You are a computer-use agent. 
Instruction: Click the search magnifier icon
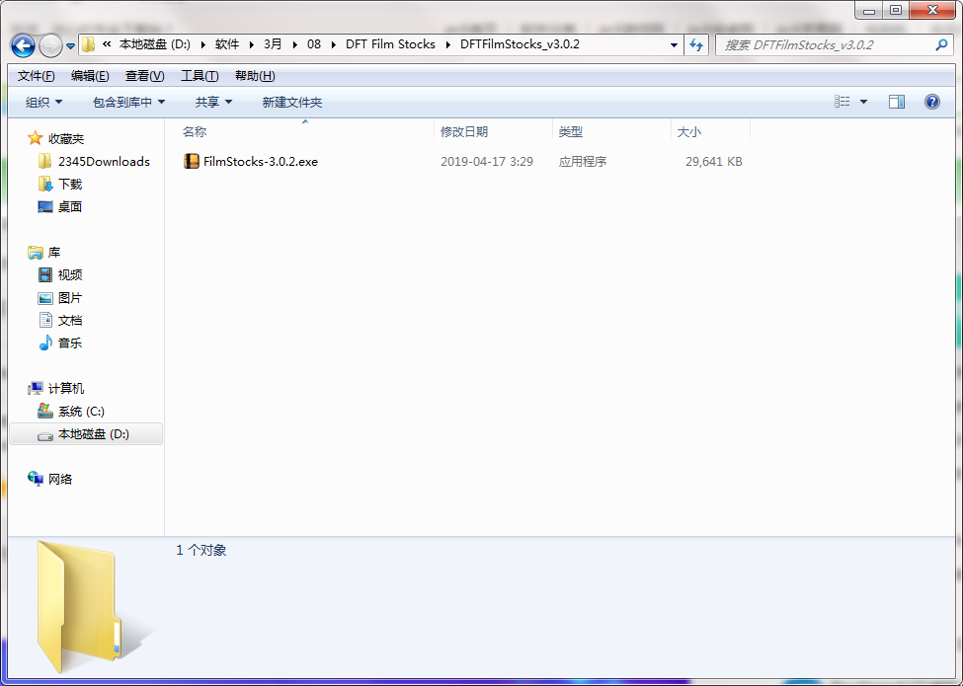click(941, 44)
